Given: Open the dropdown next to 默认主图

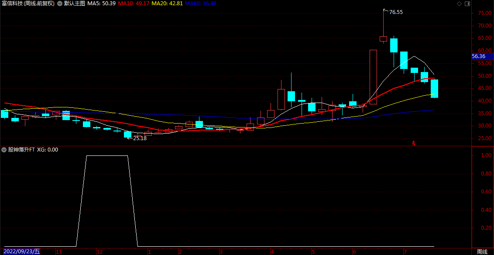Looking at the screenshot, I should (x=59, y=4).
